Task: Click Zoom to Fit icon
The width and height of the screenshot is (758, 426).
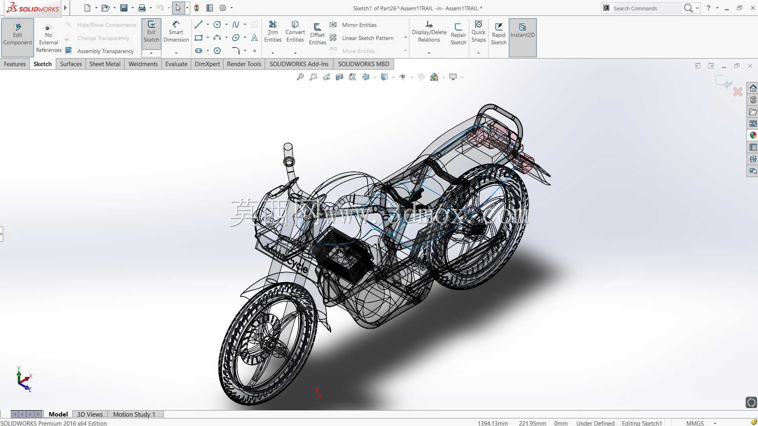Action: pyautogui.click(x=300, y=77)
